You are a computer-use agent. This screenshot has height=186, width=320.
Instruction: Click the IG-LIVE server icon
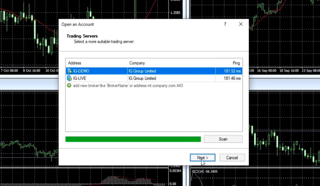pos(69,78)
